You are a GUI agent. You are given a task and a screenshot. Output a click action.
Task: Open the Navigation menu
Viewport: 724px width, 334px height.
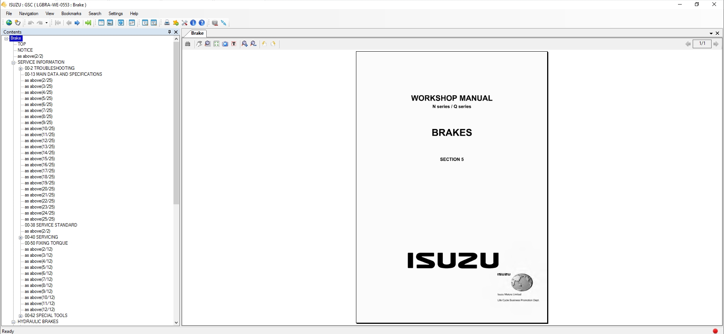tap(29, 14)
